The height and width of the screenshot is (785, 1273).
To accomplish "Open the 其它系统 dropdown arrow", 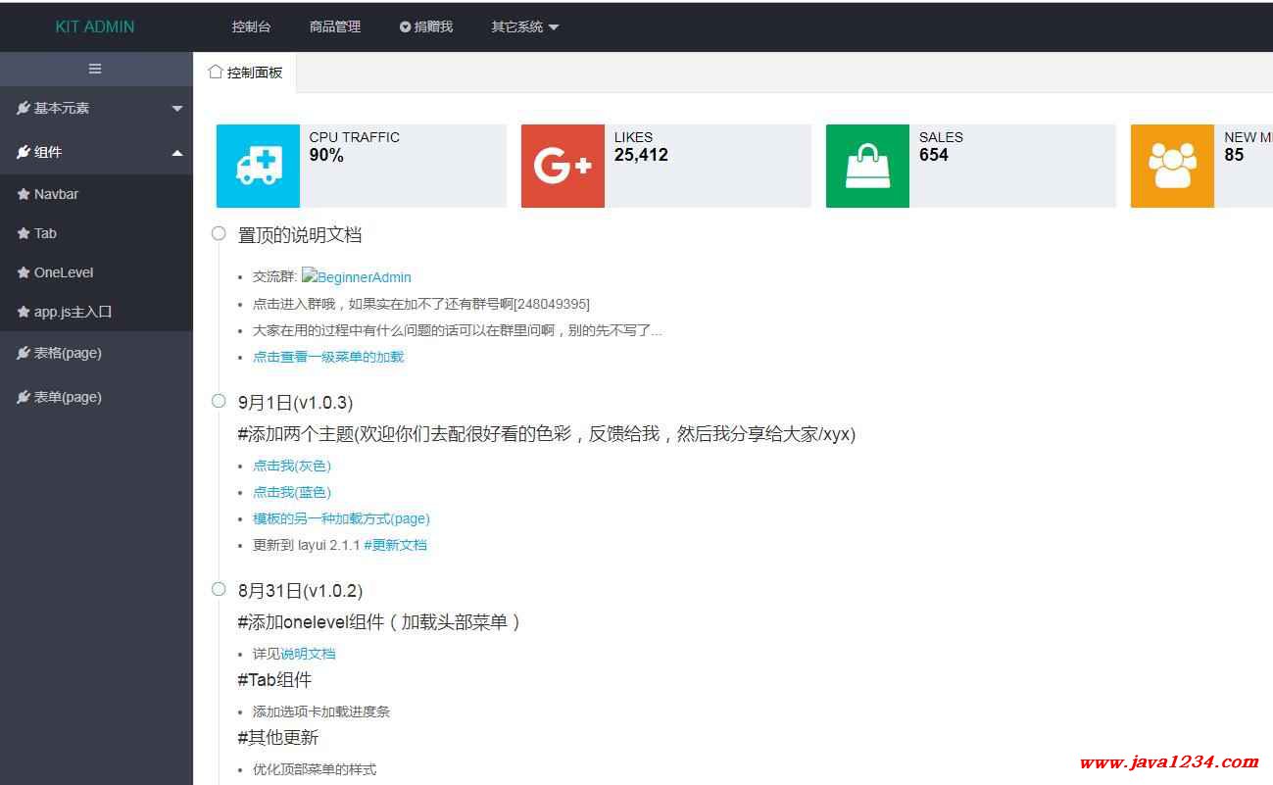I will 553,27.
